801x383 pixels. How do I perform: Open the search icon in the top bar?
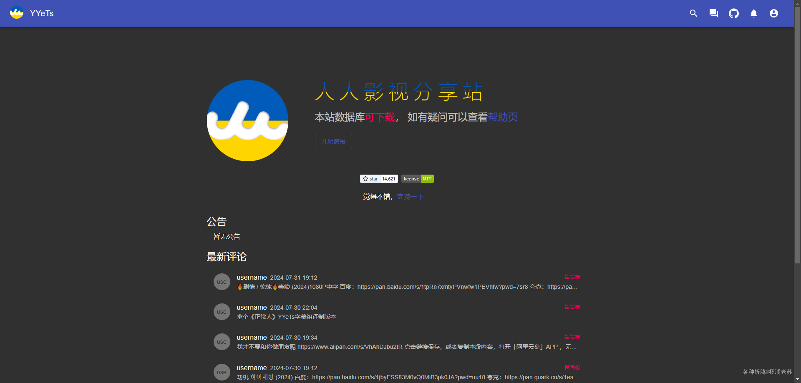point(694,13)
